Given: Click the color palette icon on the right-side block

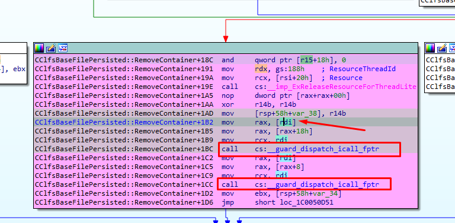Looking at the screenshot, I should click(x=430, y=48).
